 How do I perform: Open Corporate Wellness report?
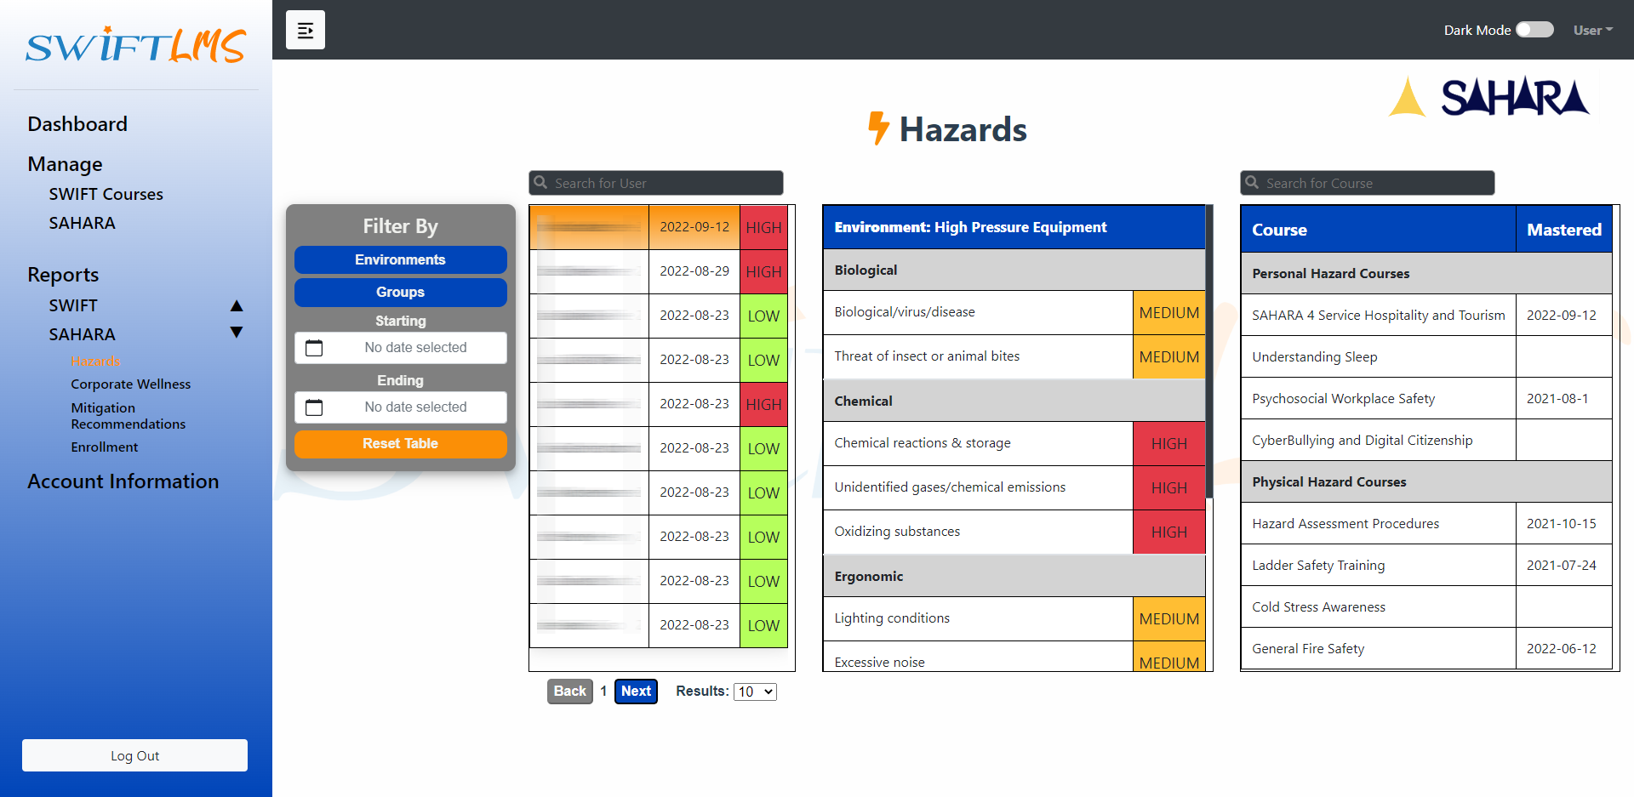[x=130, y=384]
